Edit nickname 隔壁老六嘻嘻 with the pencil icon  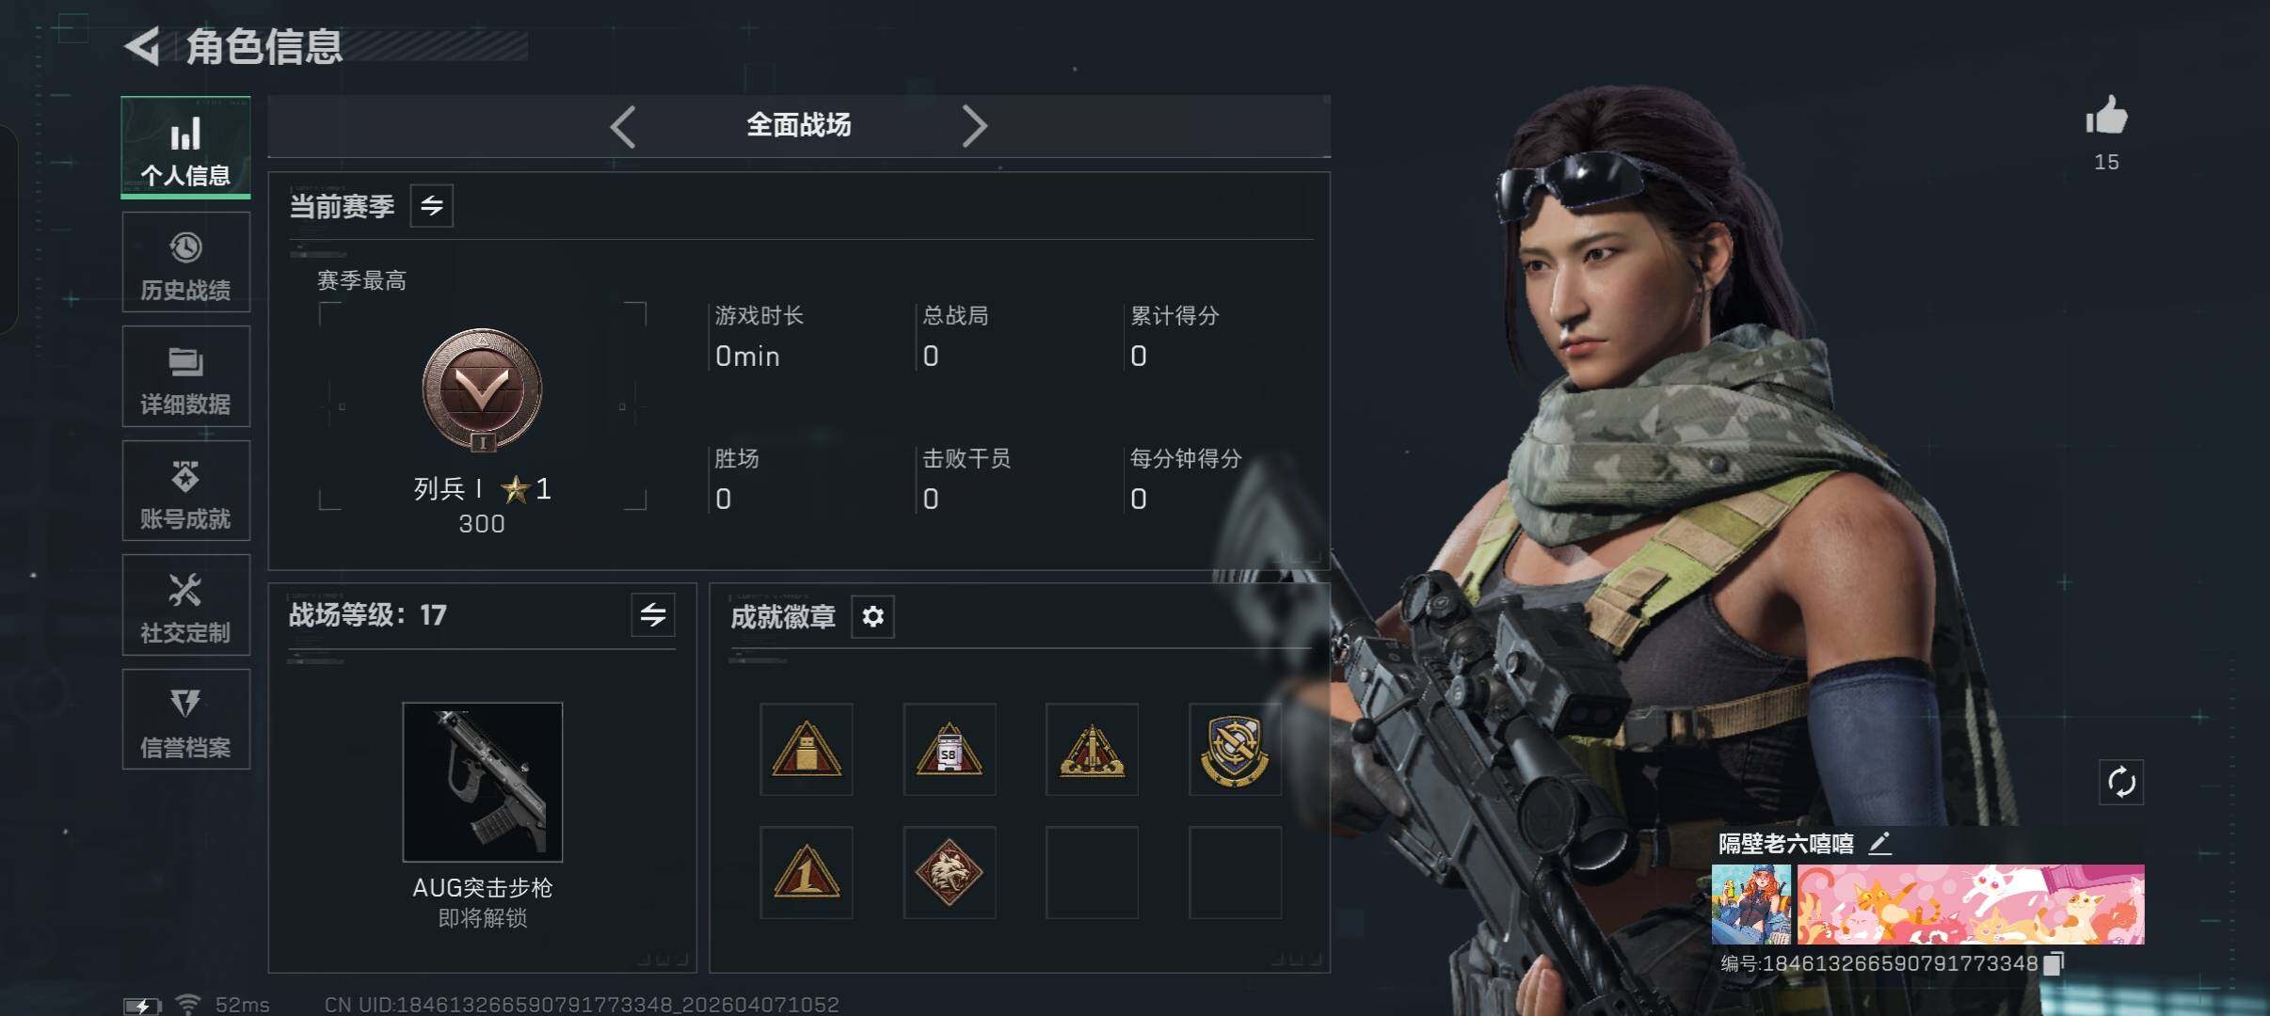(x=1879, y=843)
